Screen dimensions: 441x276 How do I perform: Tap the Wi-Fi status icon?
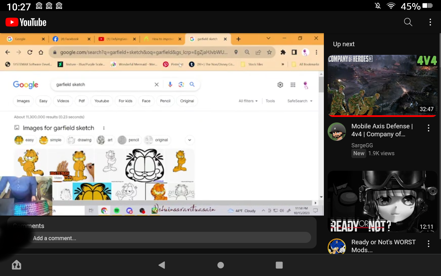click(391, 6)
